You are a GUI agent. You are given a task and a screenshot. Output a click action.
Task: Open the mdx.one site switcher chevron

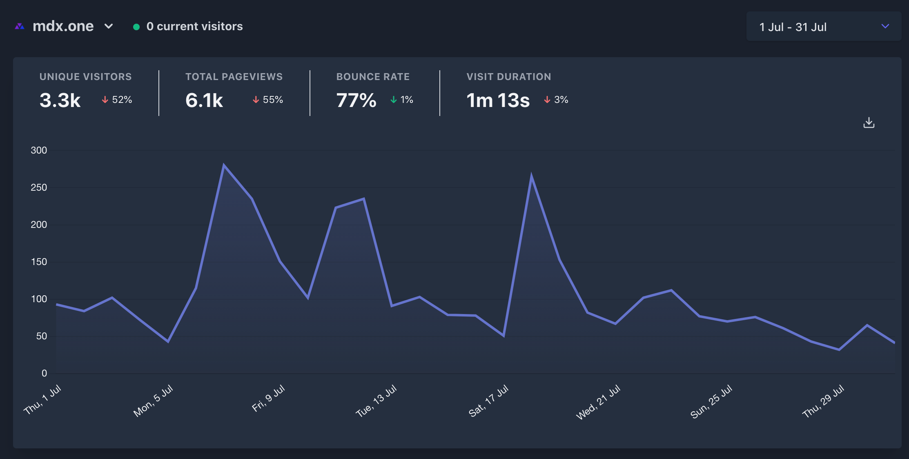109,27
